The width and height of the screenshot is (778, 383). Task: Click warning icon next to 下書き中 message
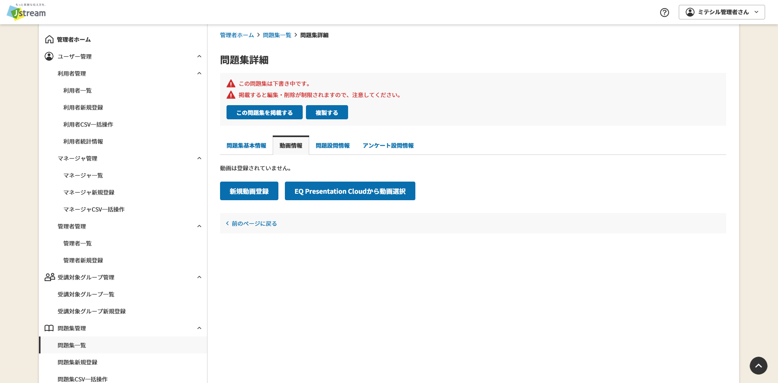tap(231, 84)
